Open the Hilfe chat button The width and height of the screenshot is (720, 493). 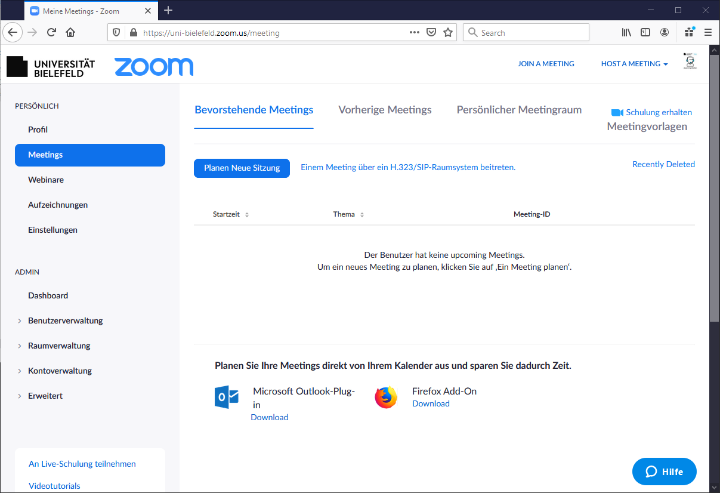point(664,472)
